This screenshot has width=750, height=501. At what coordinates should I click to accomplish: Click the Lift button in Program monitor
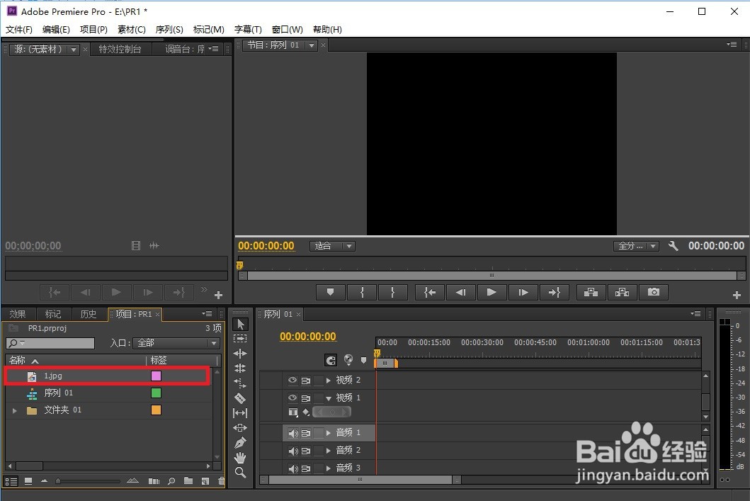click(591, 292)
